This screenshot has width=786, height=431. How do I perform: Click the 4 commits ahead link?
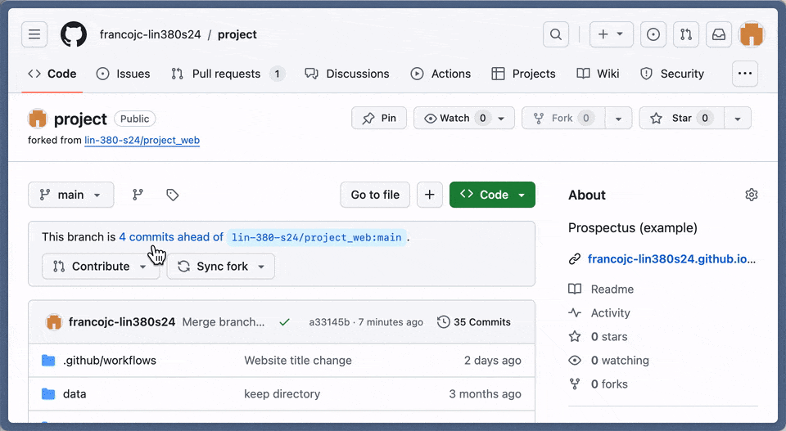[x=170, y=237]
